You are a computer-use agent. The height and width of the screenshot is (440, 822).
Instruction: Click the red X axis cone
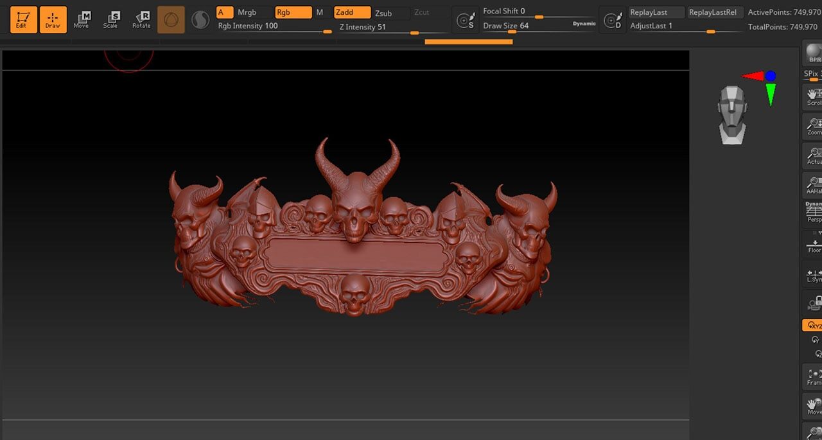[753, 76]
